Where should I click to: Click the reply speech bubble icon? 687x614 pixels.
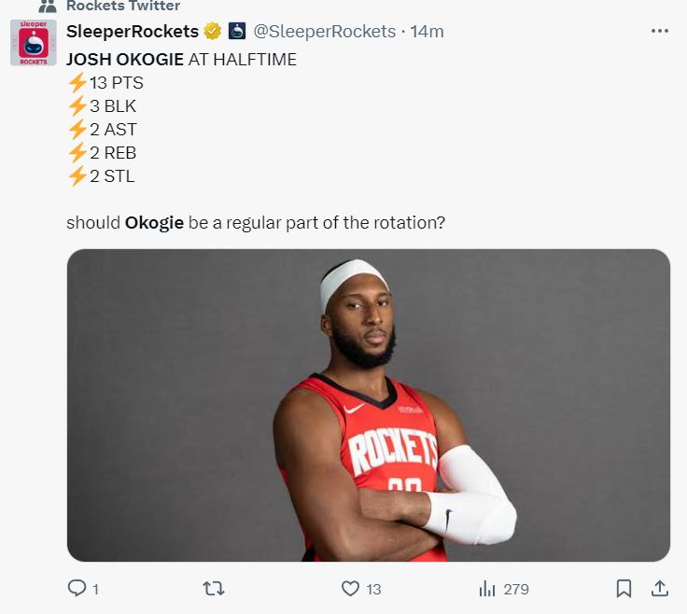click(77, 589)
